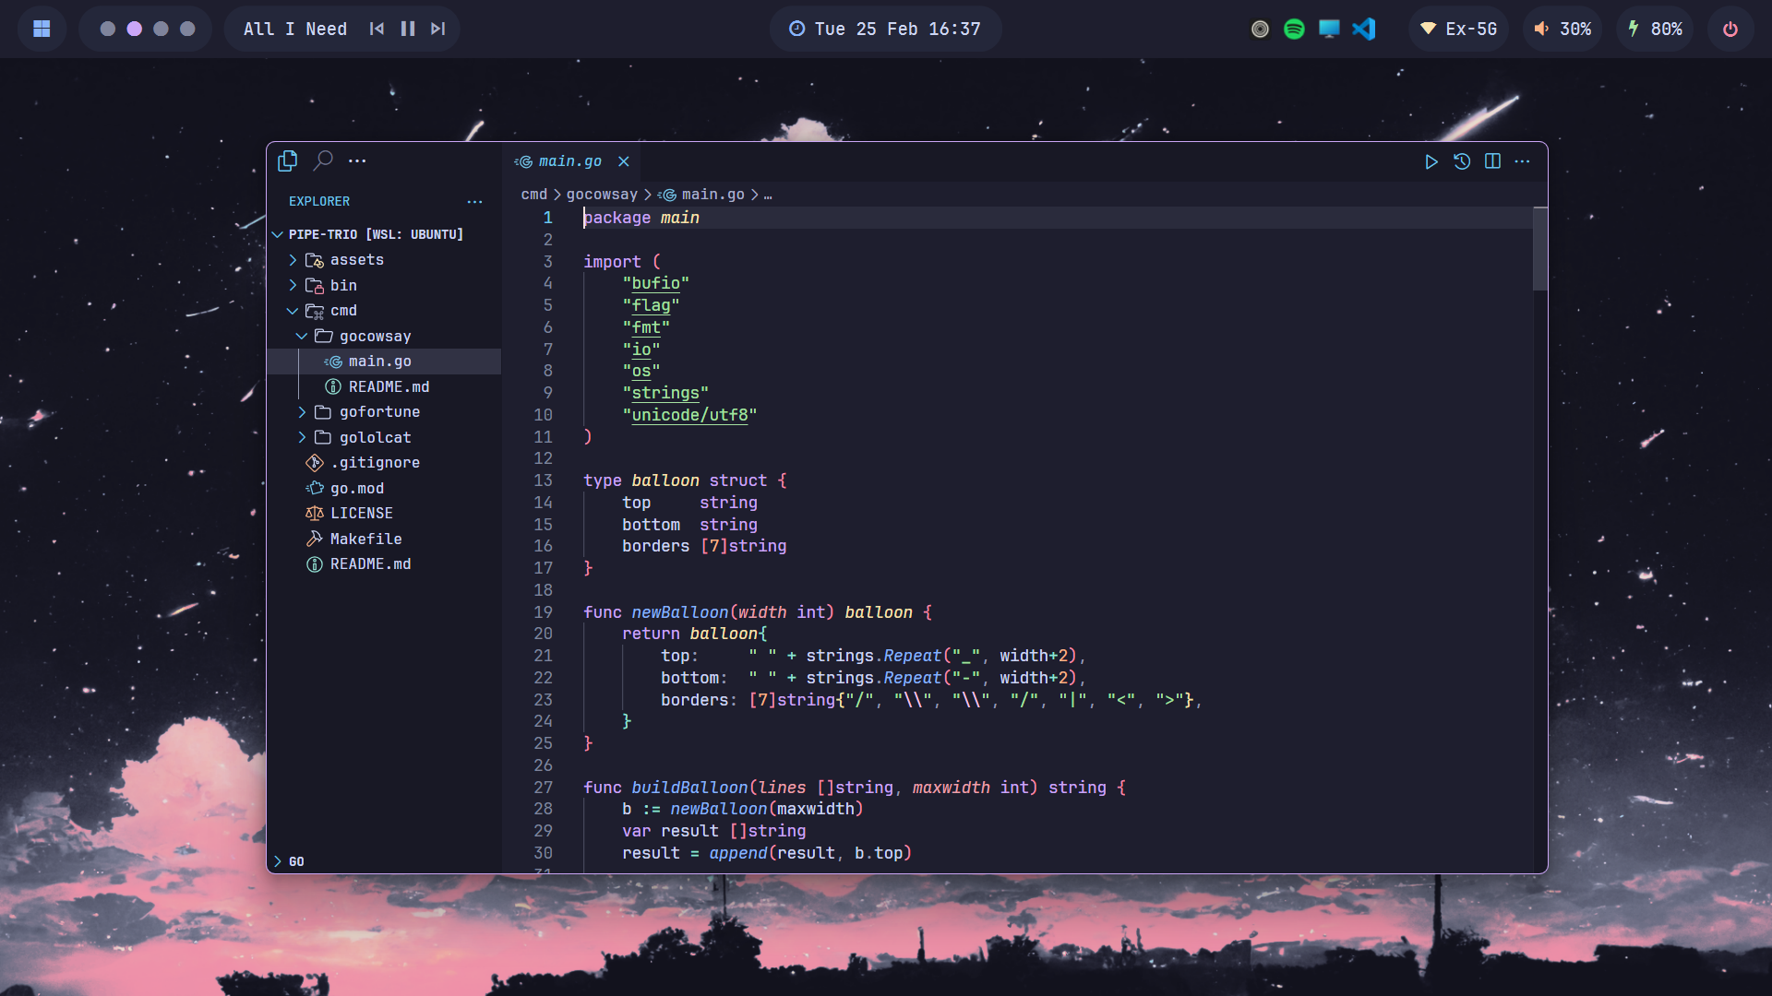Expand the assets folder
Image resolution: width=1772 pixels, height=996 pixels.
click(x=356, y=260)
